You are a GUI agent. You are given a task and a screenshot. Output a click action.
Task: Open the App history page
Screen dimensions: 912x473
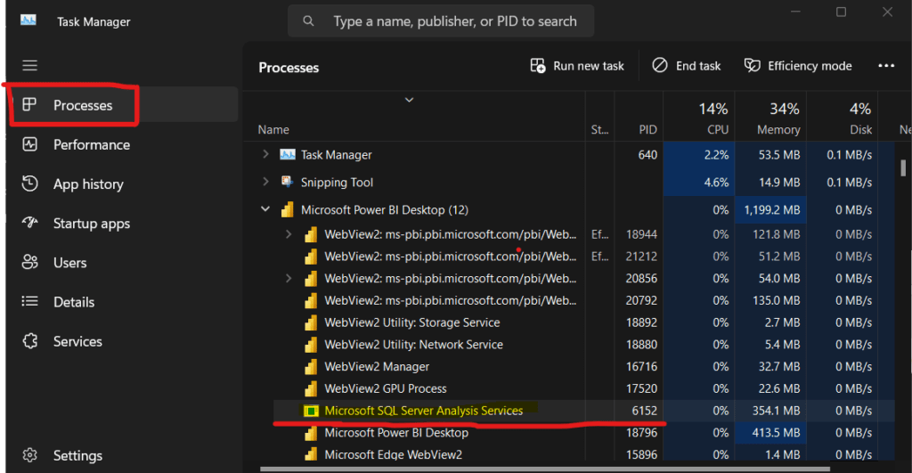coord(88,183)
